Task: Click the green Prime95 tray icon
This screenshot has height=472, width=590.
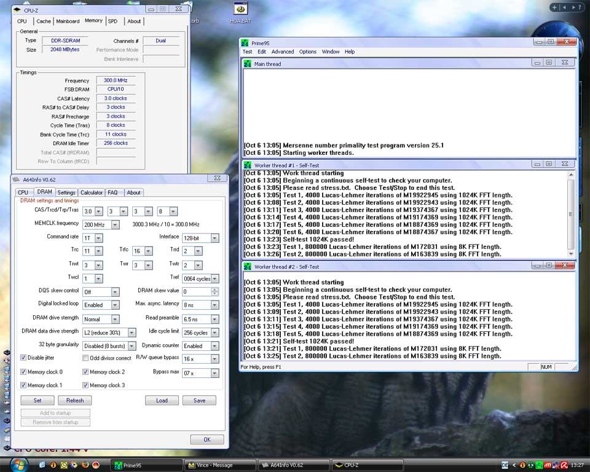Action: (539, 465)
